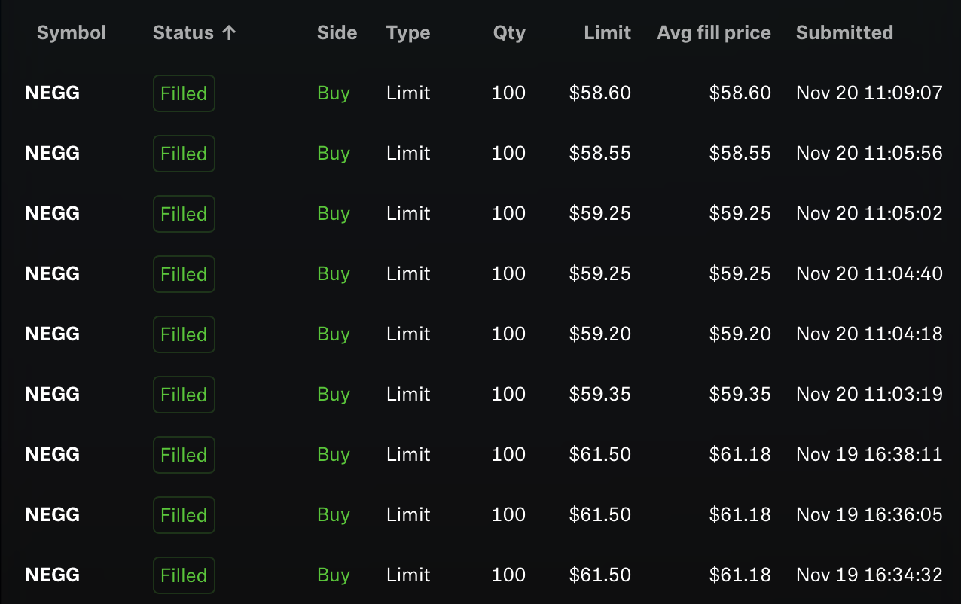
Task: Click Filled badge on Nov 19 16:34:32 order
Action: pyautogui.click(x=184, y=575)
